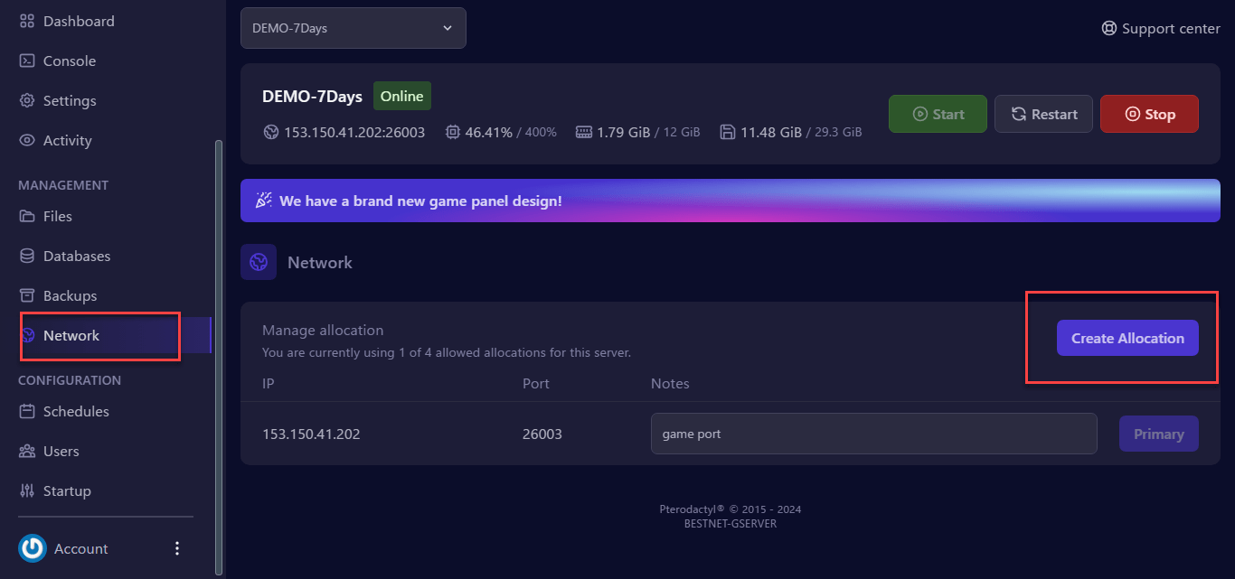This screenshot has height=579, width=1235.
Task: Click the Schedules calendar icon
Action: tap(27, 411)
